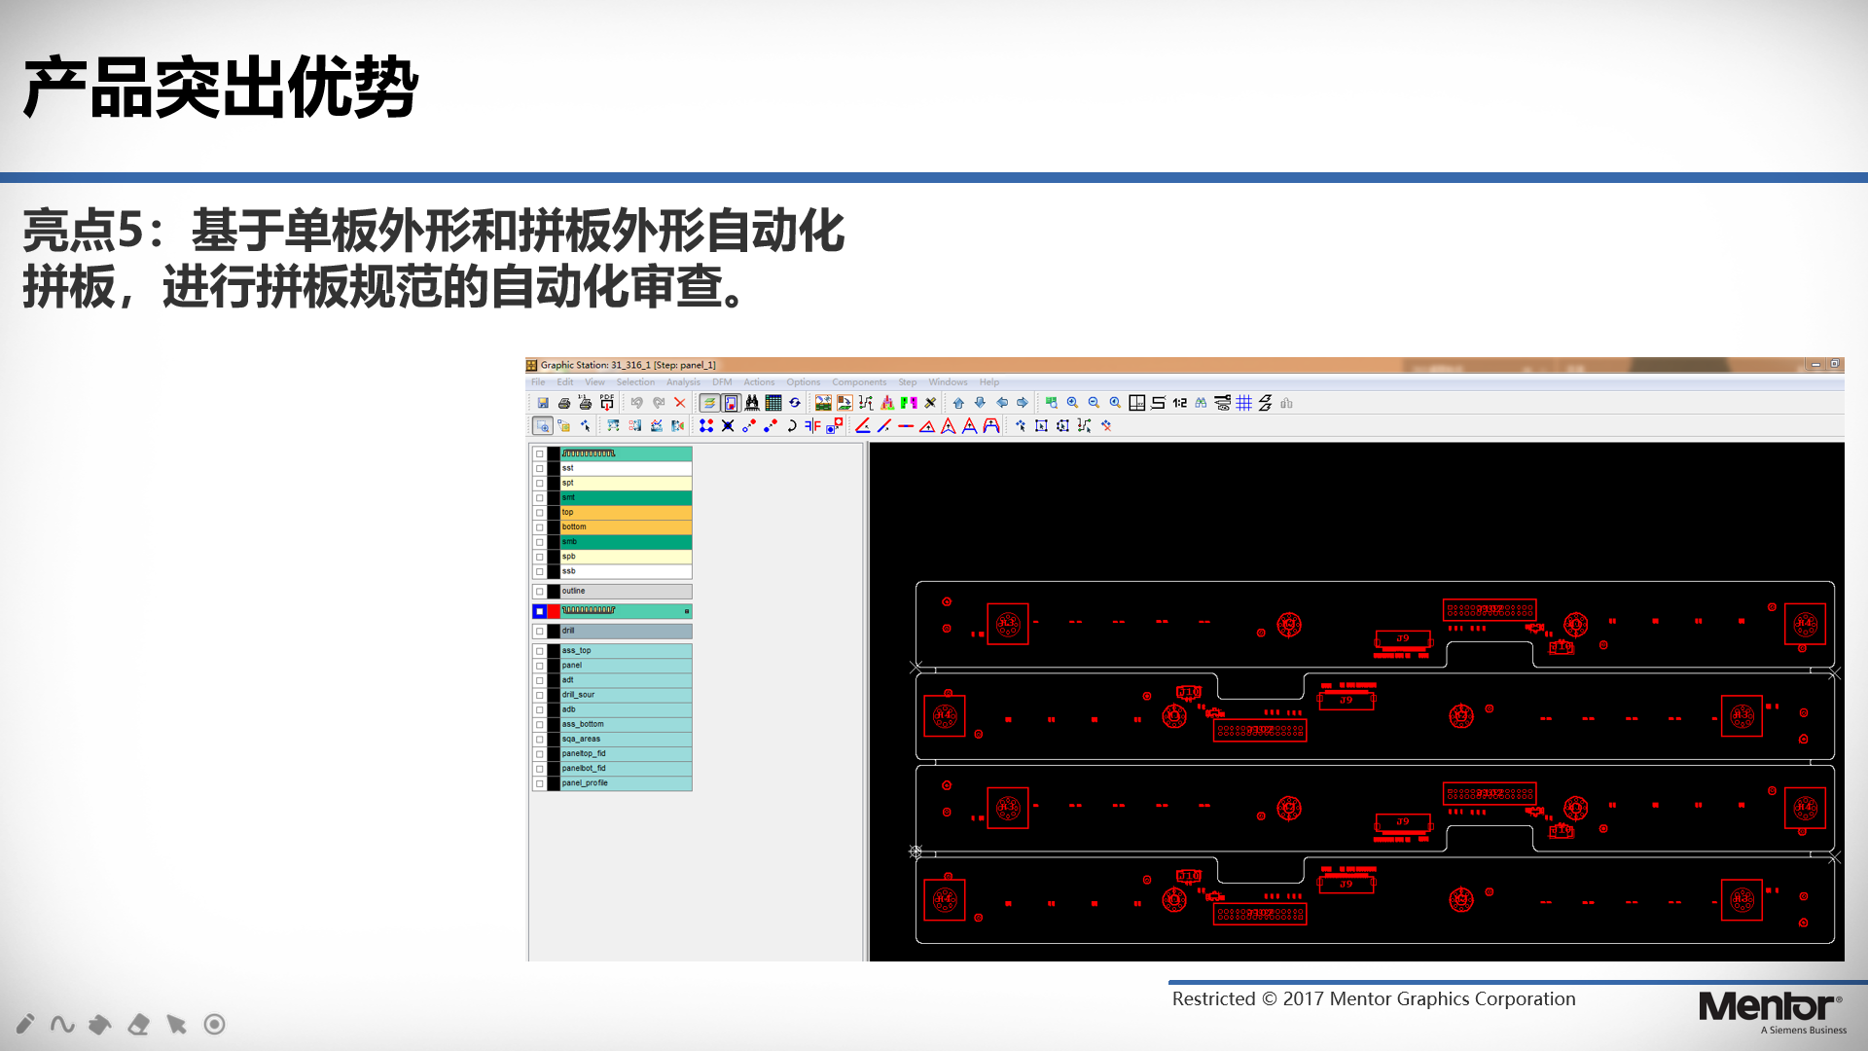This screenshot has height=1051, width=1868.
Task: Select the ass_bottom layer row
Action: coord(626,724)
